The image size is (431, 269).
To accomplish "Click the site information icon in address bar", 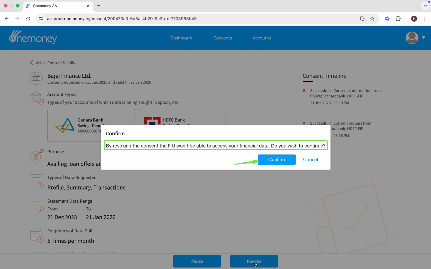I will point(41,19).
